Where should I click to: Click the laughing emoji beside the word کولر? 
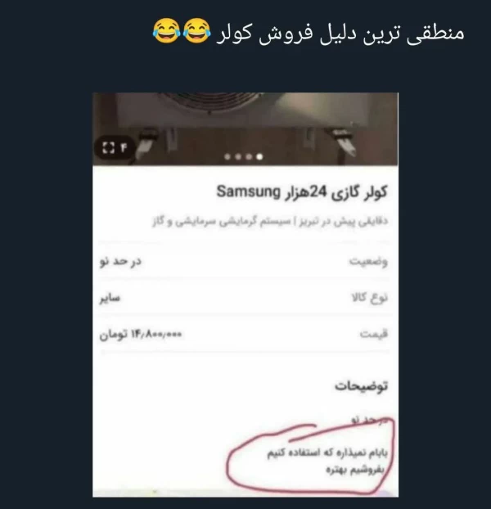pyautogui.click(x=197, y=31)
